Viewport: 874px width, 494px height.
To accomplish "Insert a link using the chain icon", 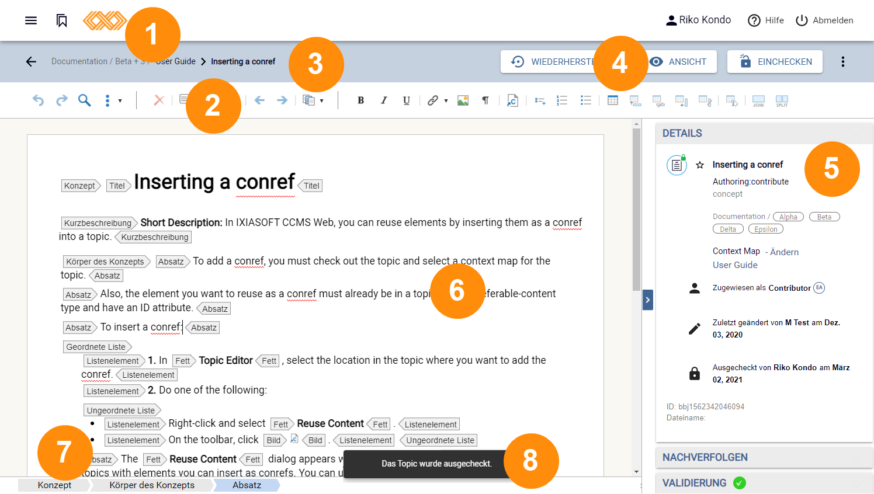I will click(432, 100).
